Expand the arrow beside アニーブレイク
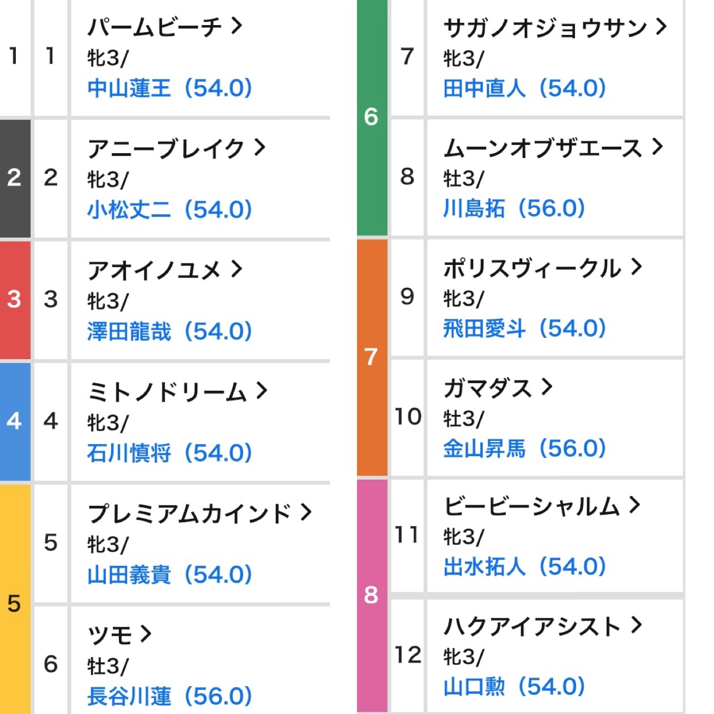This screenshot has height=714, width=714. (259, 147)
